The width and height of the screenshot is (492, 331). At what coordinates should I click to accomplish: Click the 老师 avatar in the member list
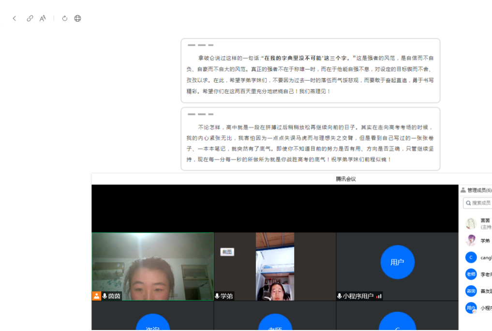[471, 274]
